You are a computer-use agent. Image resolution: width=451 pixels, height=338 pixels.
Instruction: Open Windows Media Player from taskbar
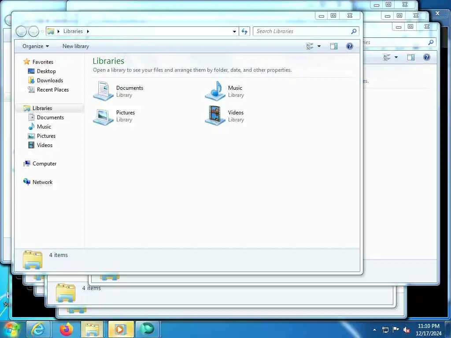click(x=121, y=329)
